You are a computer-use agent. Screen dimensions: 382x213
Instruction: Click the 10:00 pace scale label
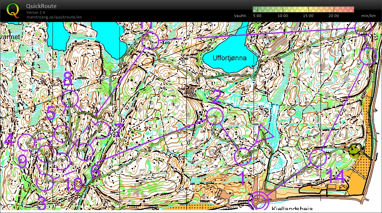[283, 16]
